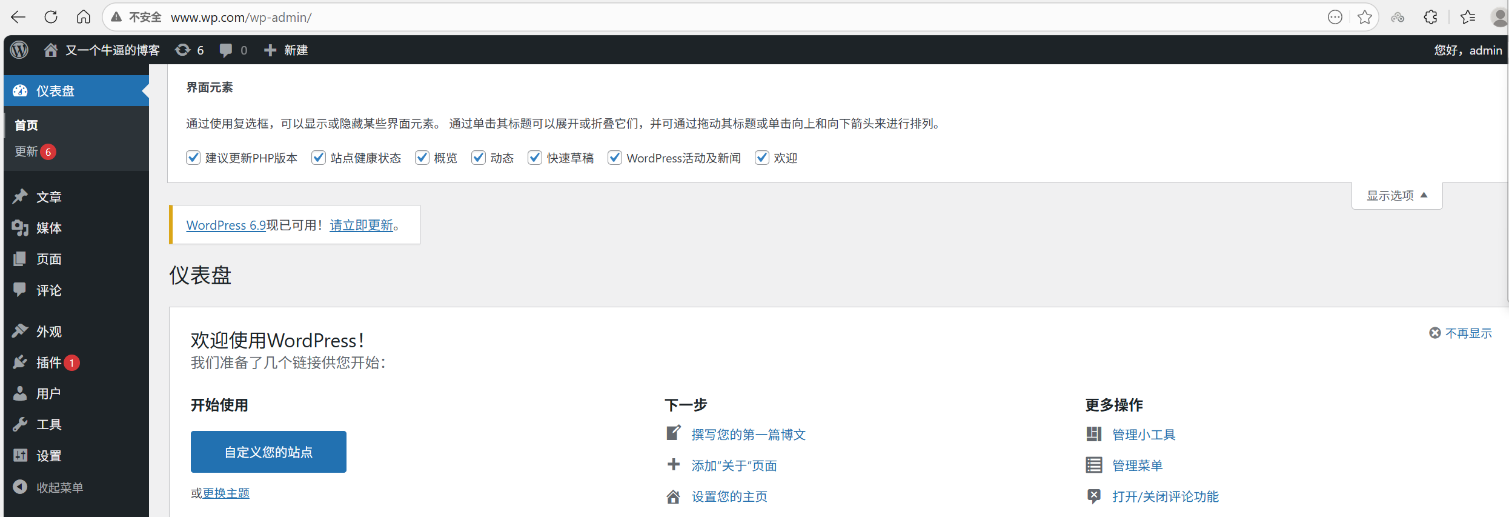
Task: Reload the page with the refresh icon
Action: [51, 17]
